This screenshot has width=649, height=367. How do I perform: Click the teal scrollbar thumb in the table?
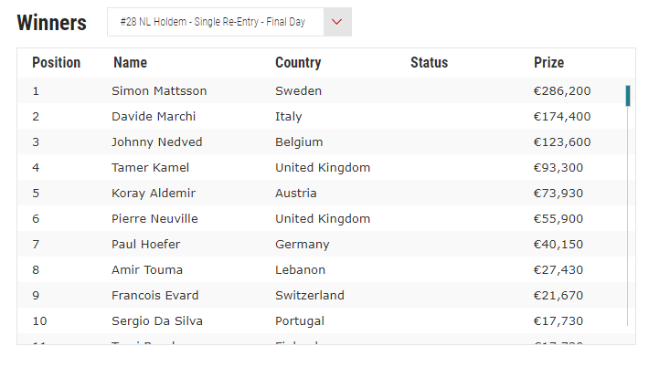628,96
